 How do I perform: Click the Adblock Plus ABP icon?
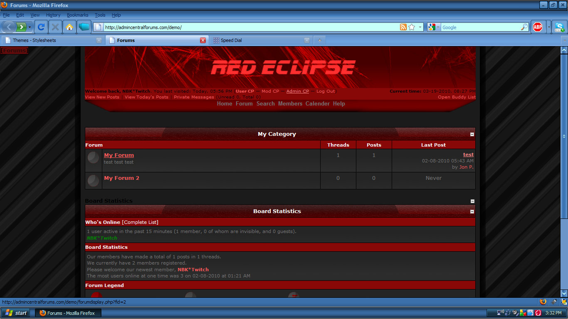538,27
